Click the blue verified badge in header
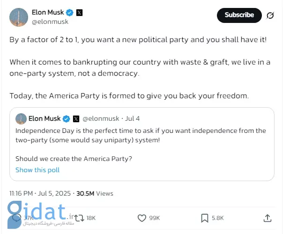 pos(70,13)
